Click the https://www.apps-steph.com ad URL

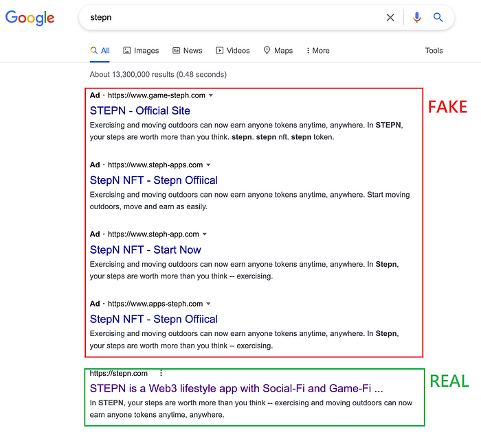pos(155,304)
